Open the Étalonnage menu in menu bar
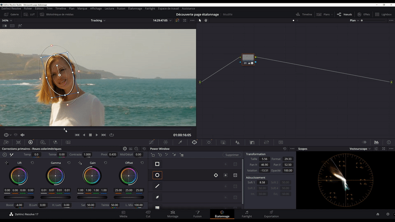 135,8
